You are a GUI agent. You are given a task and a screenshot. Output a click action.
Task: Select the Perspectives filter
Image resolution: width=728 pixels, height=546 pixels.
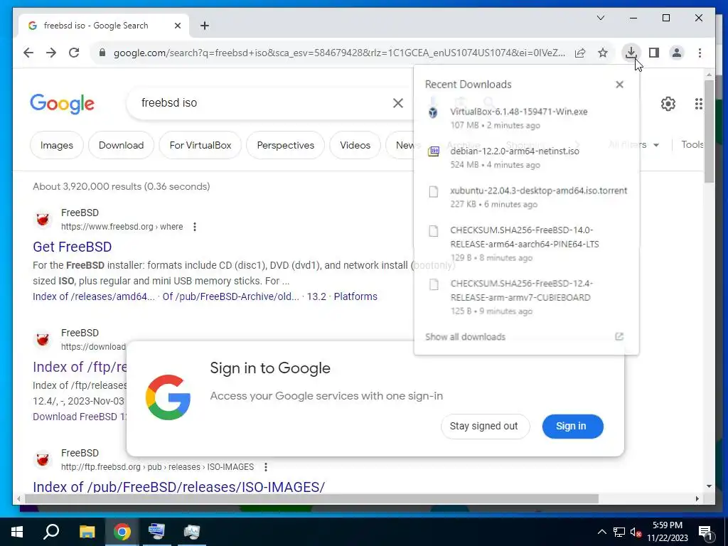tap(286, 145)
